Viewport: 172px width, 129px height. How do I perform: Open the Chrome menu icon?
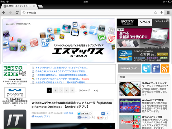[168, 13]
